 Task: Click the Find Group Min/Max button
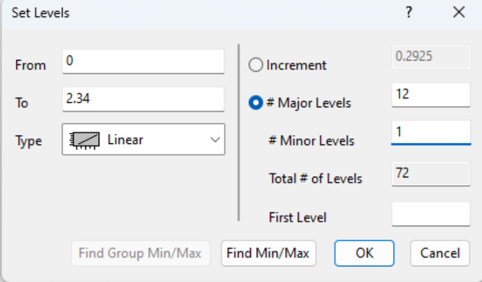point(140,254)
